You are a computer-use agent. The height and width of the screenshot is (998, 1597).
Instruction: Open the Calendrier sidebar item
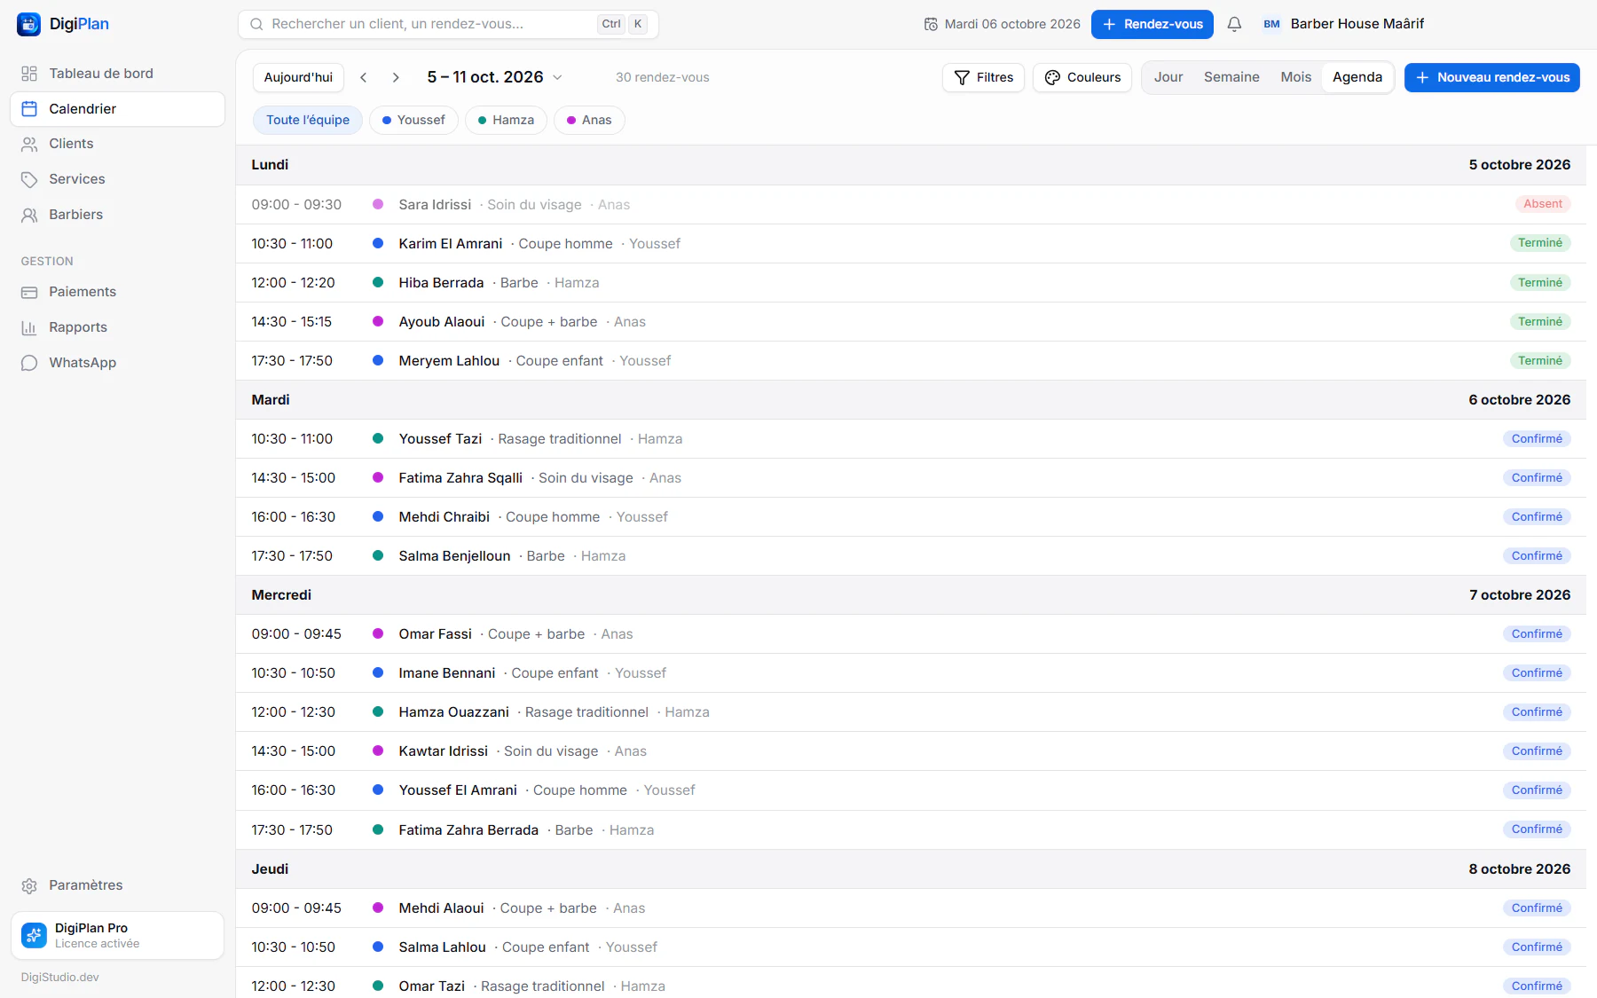click(117, 109)
